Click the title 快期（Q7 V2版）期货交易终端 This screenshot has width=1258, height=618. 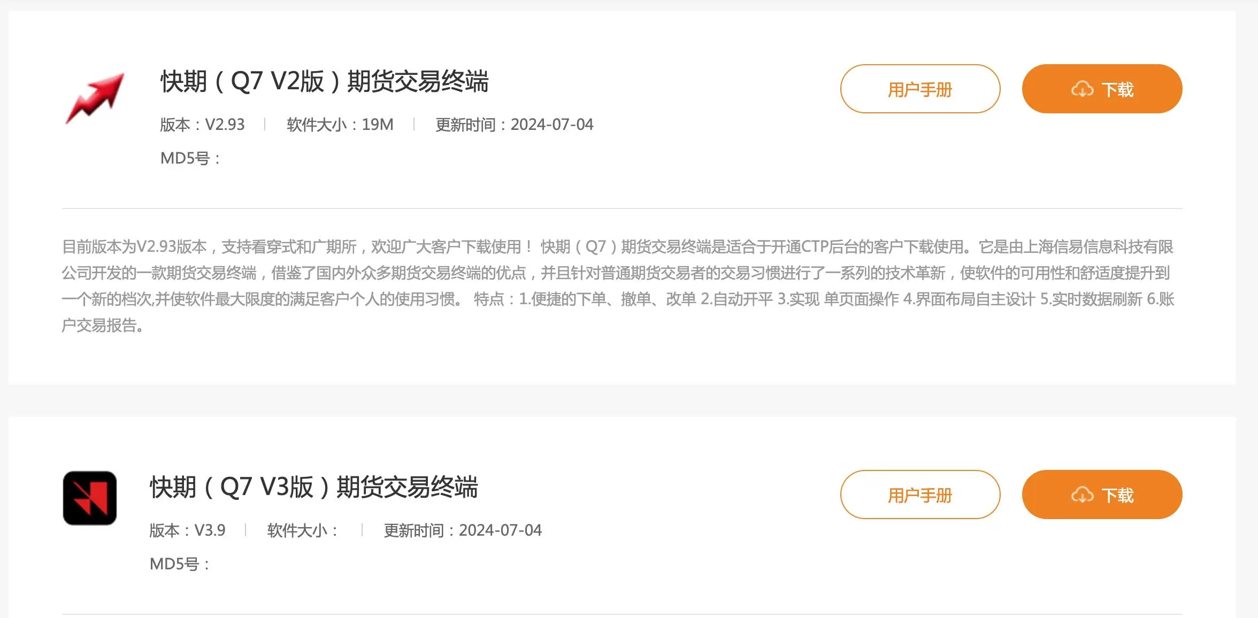(325, 82)
